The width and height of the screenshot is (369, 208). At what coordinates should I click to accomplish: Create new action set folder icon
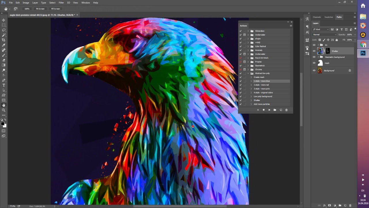(275, 110)
